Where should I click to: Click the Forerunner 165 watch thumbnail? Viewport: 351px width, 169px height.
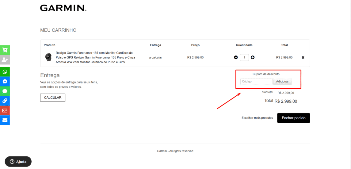point(48,58)
